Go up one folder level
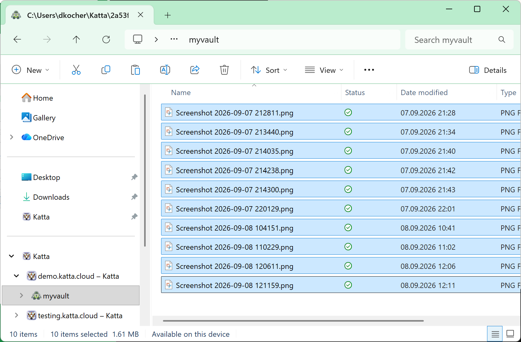The height and width of the screenshot is (342, 521). tap(76, 40)
